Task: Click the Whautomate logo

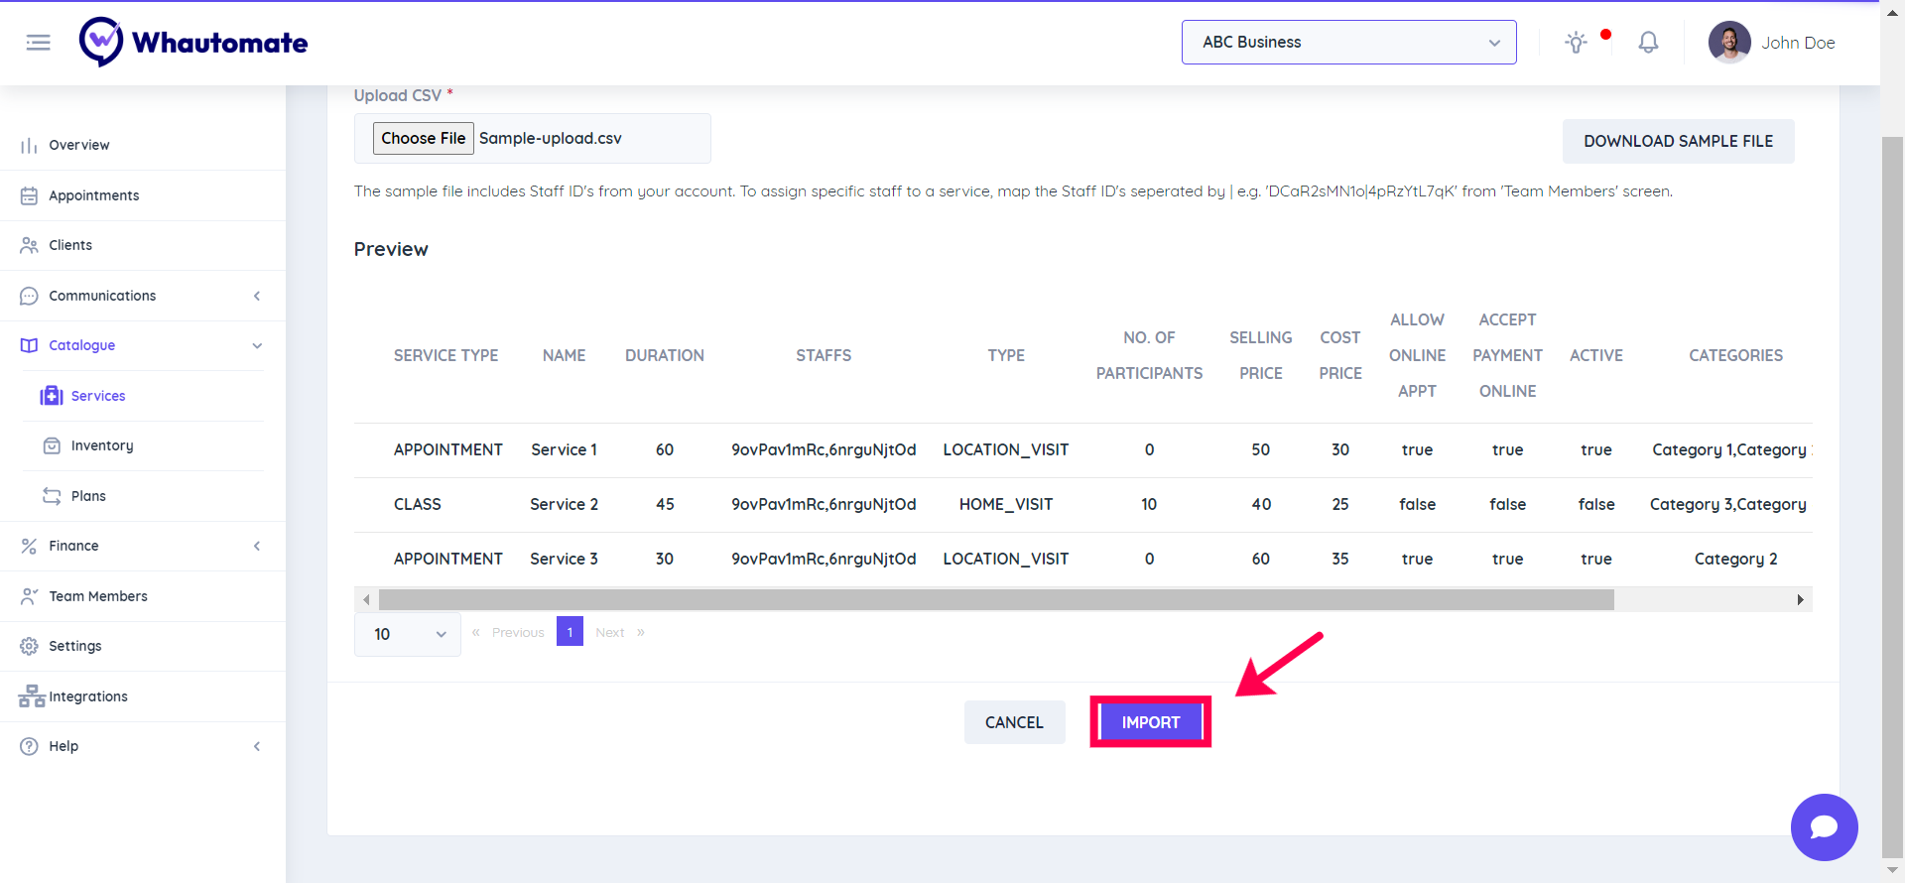Action: (x=194, y=43)
